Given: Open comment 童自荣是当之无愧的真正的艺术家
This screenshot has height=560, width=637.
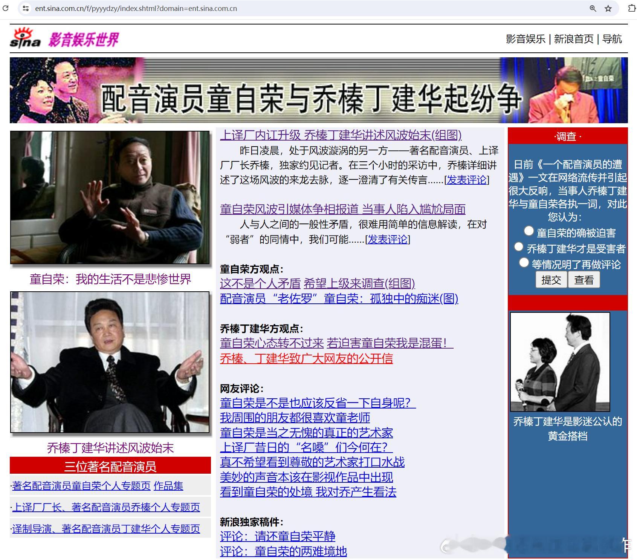Looking at the screenshot, I should [307, 433].
